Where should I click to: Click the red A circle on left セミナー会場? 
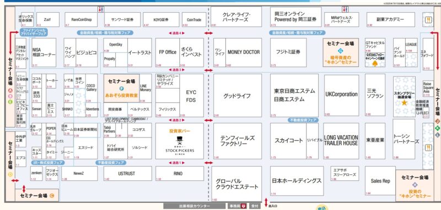pos(10,91)
